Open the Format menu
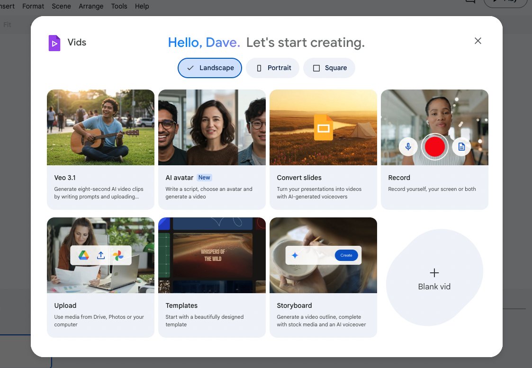This screenshot has height=368, width=532. [33, 6]
